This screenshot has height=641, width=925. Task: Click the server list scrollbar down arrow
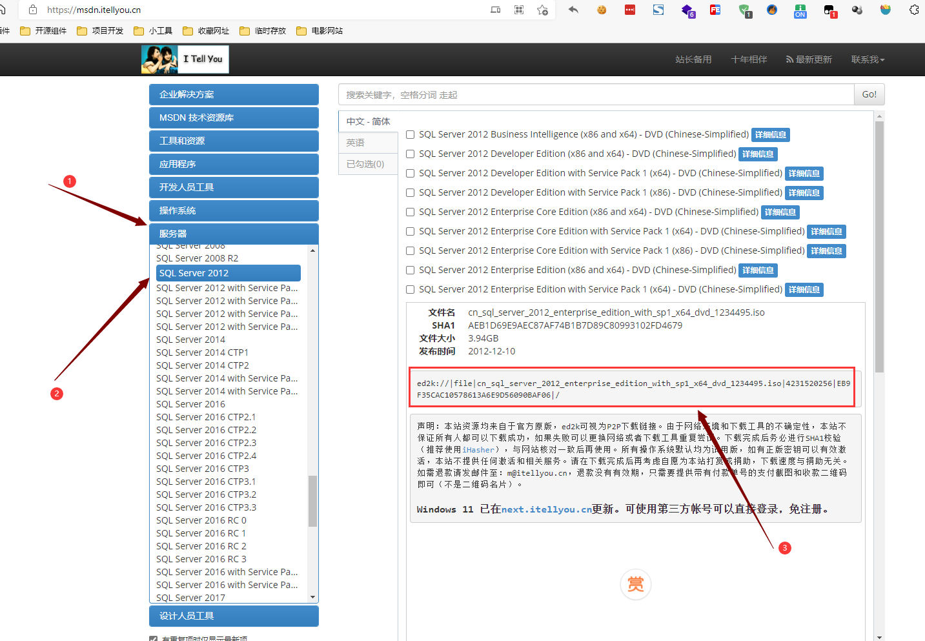313,597
